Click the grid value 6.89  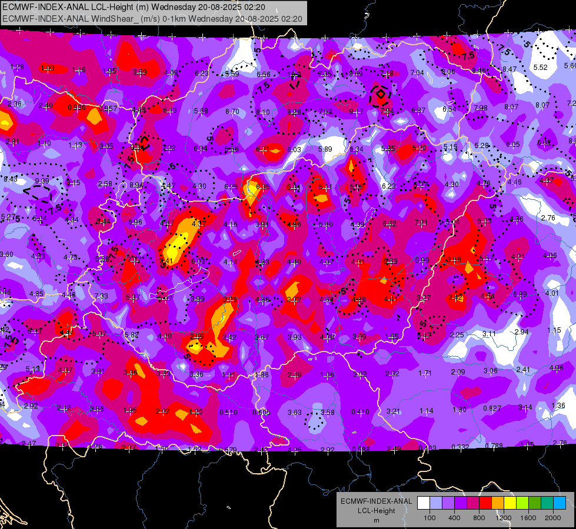point(520,294)
